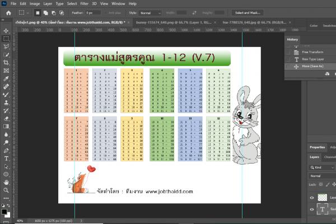Viewport: 336px width, 224px height.
Task: Set history brush source beside Free Transform
Action: (288, 52)
